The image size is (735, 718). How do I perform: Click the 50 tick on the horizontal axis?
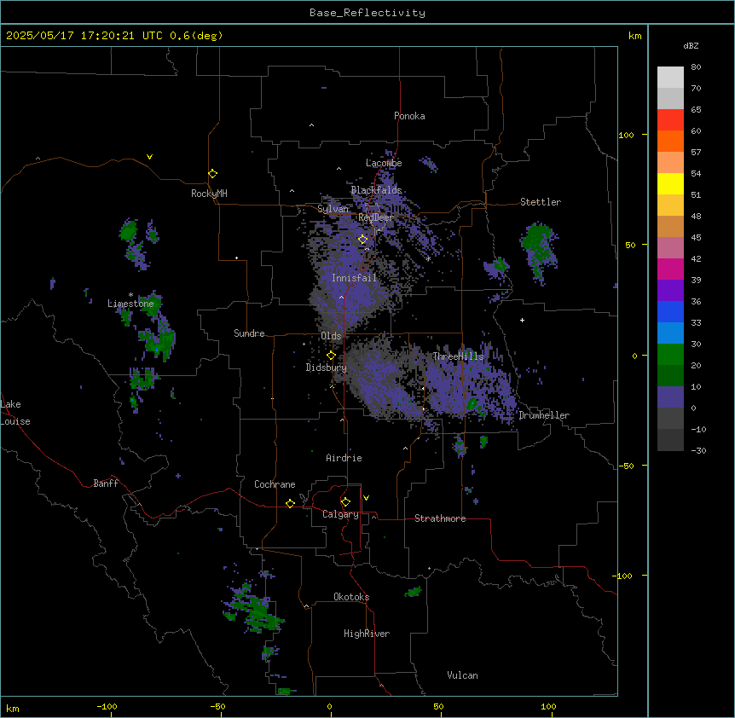438,706
